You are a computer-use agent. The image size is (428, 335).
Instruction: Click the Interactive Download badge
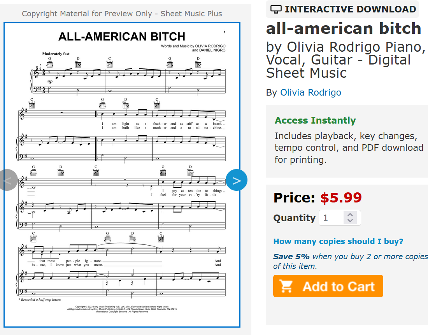342,9
